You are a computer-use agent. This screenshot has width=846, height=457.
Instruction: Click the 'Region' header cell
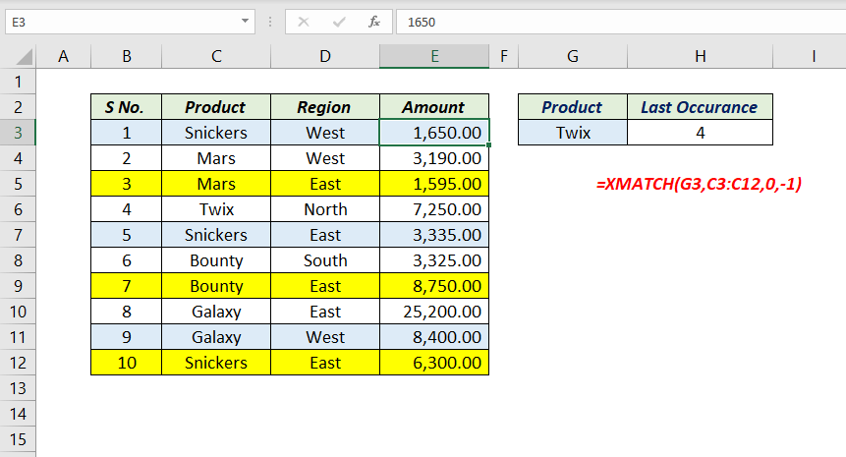pyautogui.click(x=325, y=107)
